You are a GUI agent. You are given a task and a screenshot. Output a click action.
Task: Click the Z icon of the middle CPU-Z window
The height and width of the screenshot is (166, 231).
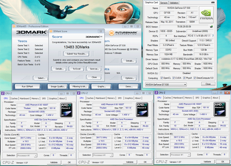pyautogui.click(x=79, y=93)
